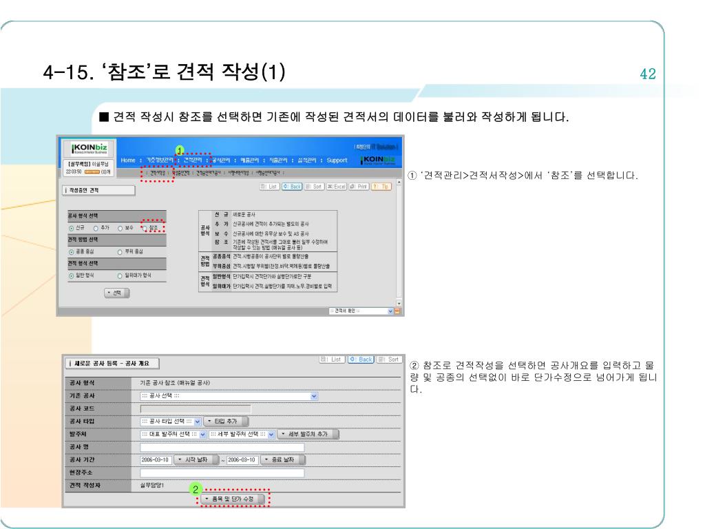Select the 부위 중심 radio button
This screenshot has width=705, height=529.
(120, 252)
